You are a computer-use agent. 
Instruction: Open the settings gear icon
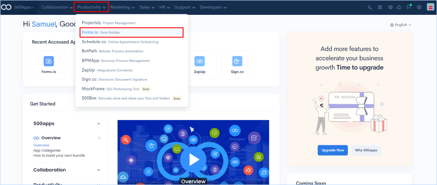[419, 7]
